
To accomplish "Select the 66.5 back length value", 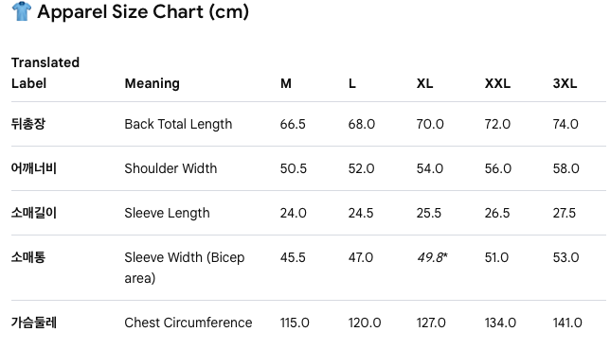I will 293,124.
